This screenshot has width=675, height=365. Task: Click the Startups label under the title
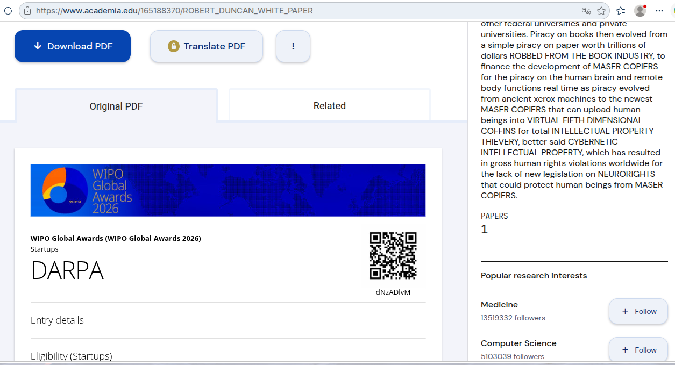(x=45, y=249)
